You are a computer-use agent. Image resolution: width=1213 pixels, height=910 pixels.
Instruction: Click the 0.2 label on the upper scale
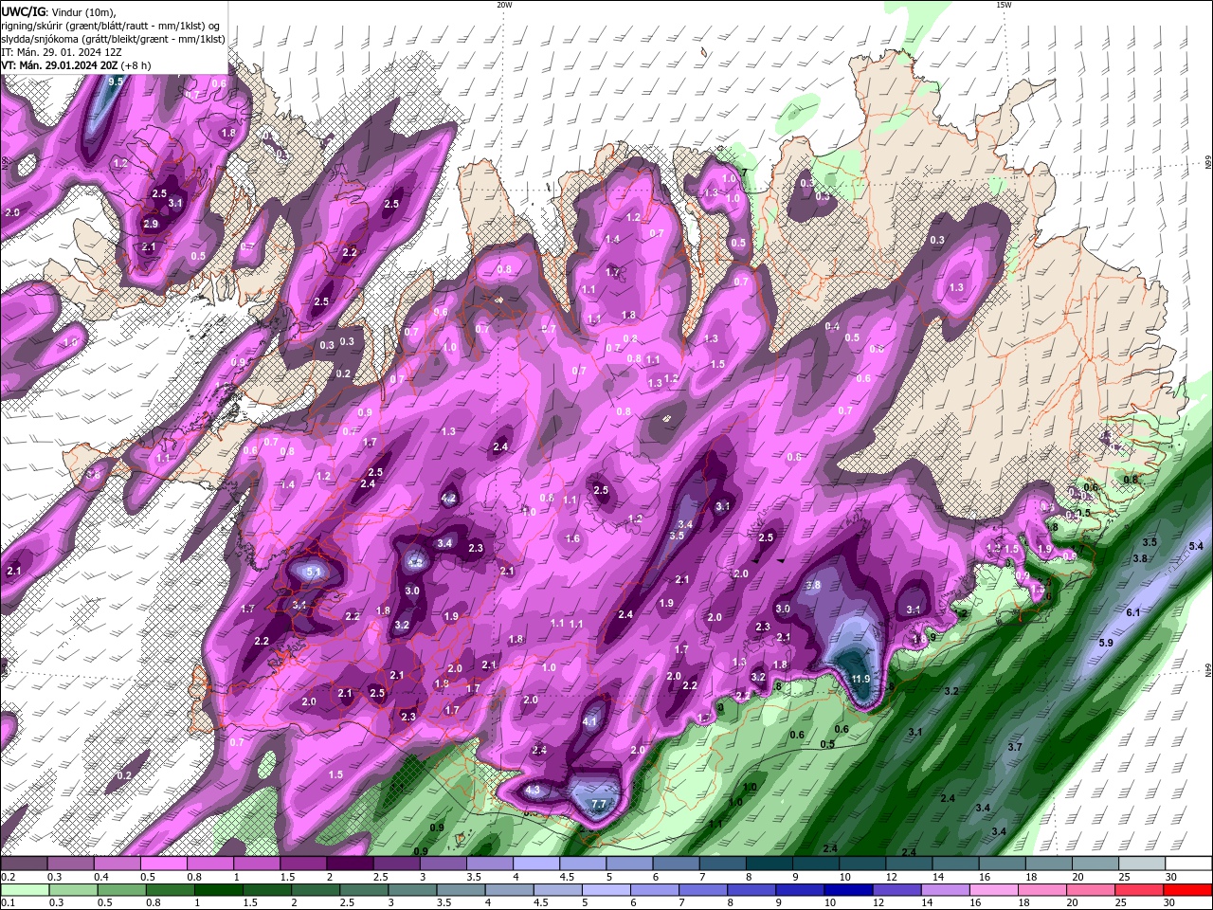click(9, 877)
